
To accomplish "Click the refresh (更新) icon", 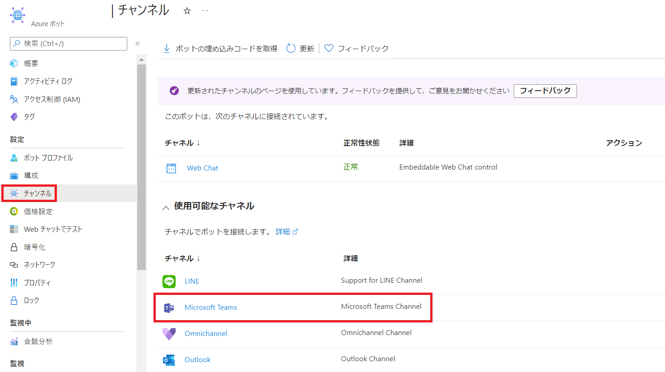I will click(291, 48).
